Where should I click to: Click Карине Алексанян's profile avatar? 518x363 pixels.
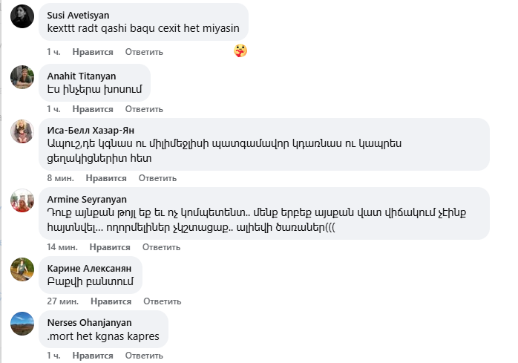click(22, 269)
